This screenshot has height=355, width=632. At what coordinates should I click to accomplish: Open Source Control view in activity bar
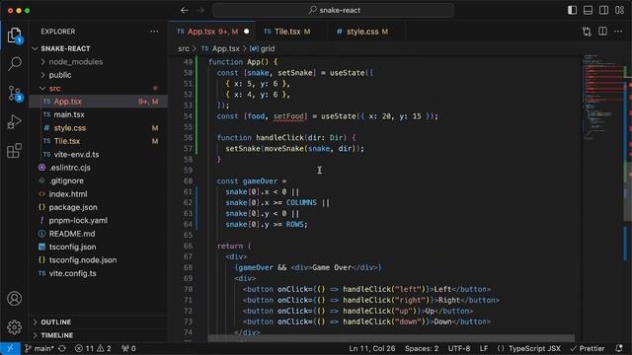[x=15, y=93]
